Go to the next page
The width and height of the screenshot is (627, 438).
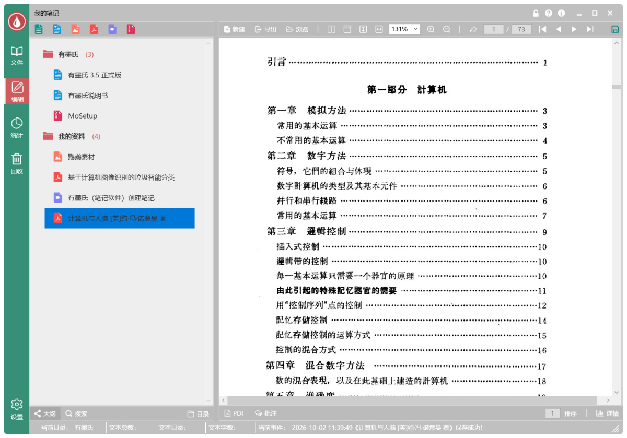(x=574, y=29)
